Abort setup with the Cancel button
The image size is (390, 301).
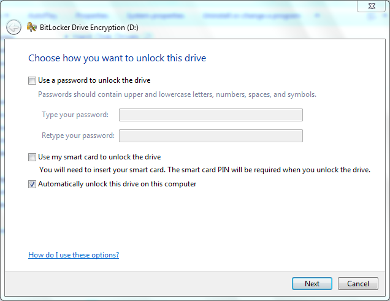(358, 284)
